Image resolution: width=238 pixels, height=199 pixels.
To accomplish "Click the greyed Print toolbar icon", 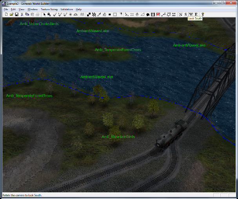I will pyautogui.click(x=38, y=14).
